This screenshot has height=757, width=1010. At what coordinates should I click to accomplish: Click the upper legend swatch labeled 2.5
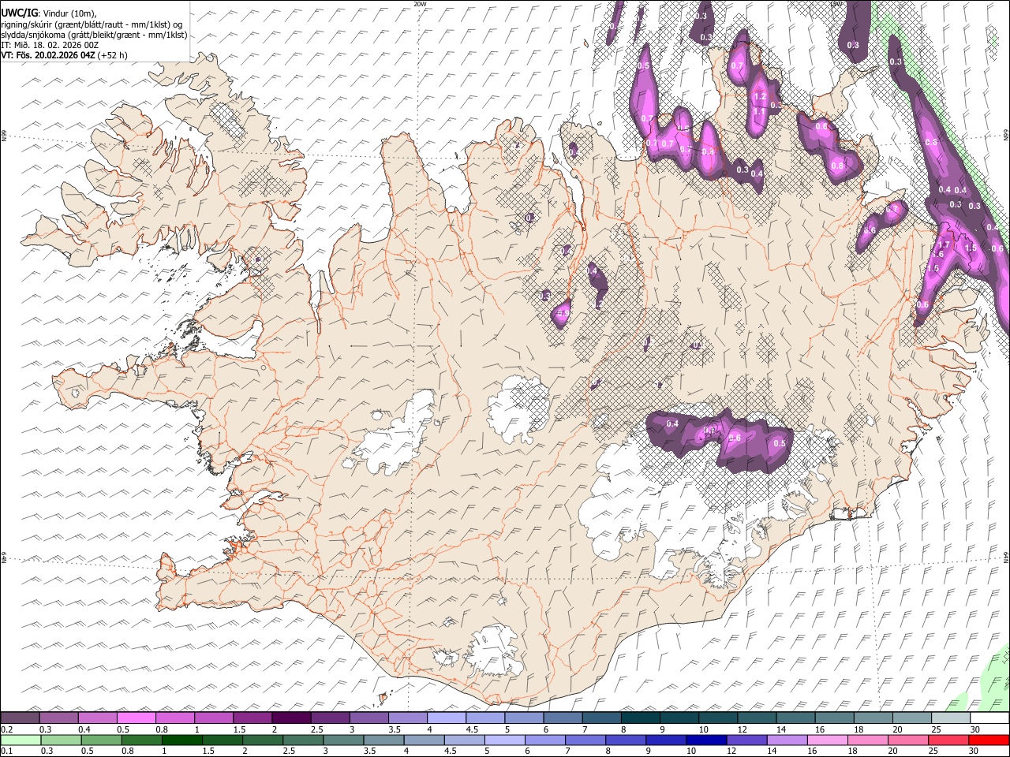pyautogui.click(x=330, y=718)
